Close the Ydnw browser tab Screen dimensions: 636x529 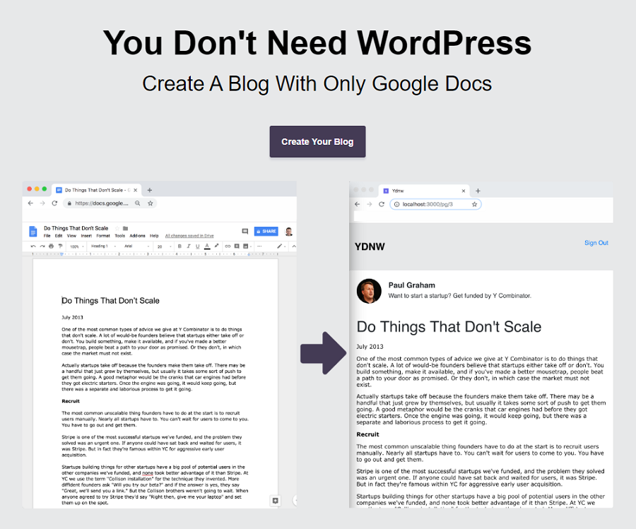[x=463, y=191]
